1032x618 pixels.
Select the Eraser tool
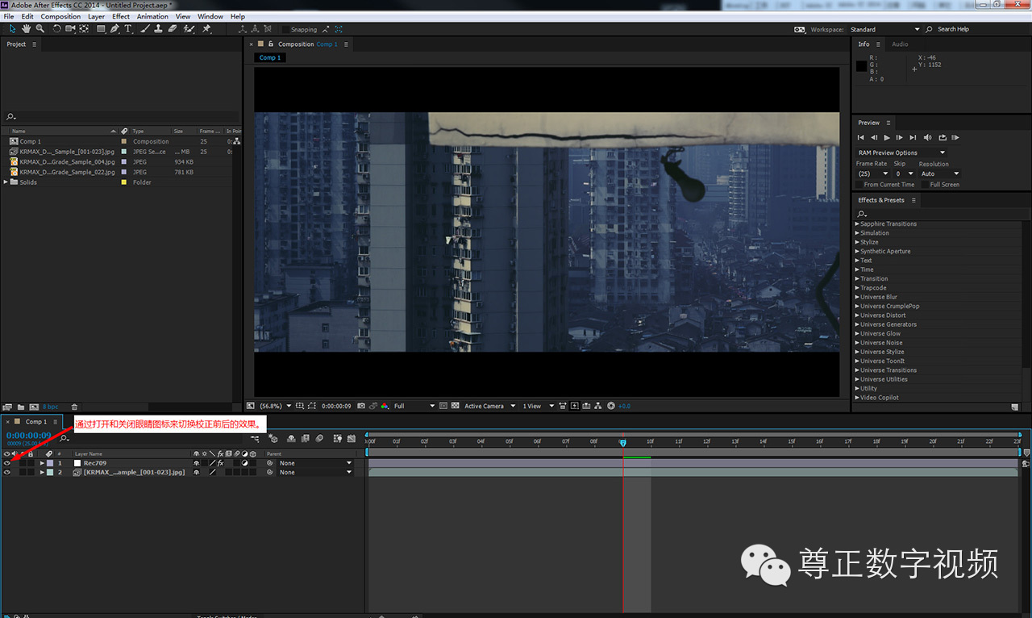click(172, 29)
